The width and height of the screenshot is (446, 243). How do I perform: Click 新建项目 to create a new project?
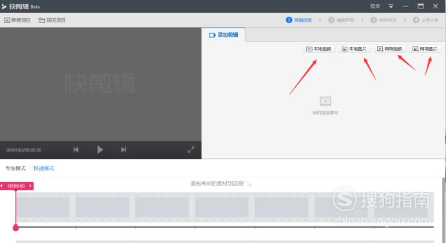(x=17, y=20)
